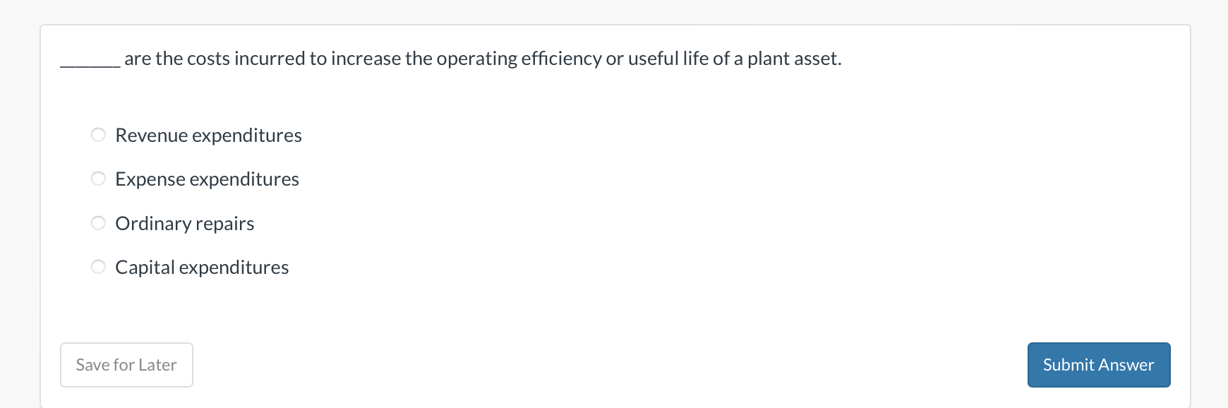This screenshot has width=1228, height=408.
Task: Click the Submit Answer button
Action: tap(1098, 364)
